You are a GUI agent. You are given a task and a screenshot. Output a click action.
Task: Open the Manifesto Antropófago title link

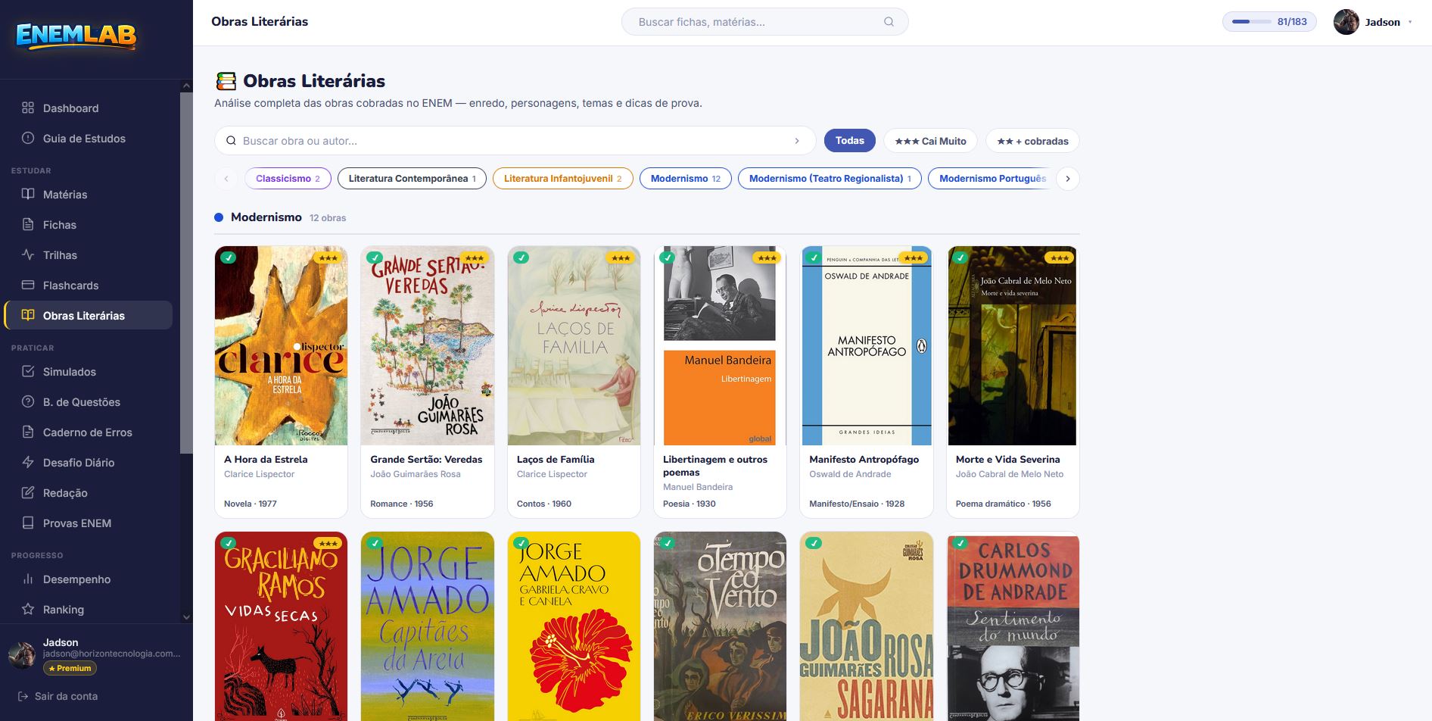864,459
